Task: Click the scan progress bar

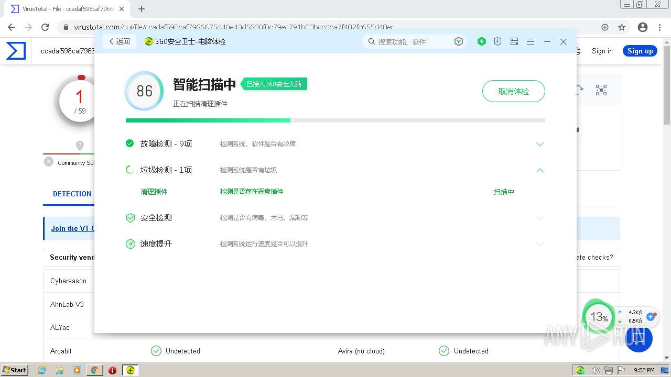Action: point(335,120)
